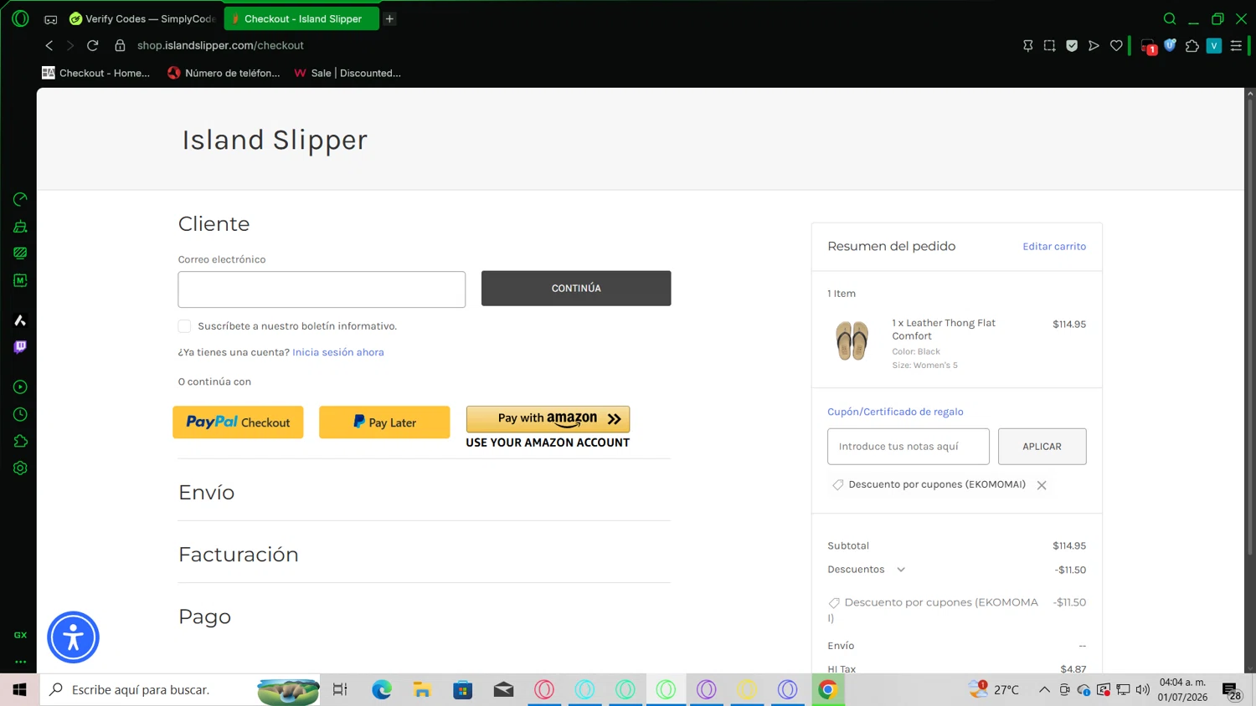Open GX Control speedometer in sidebar
Image resolution: width=1256 pixels, height=706 pixels.
(20, 199)
